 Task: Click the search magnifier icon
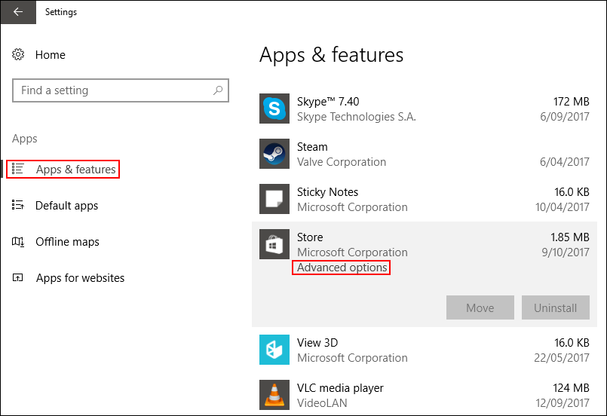(218, 90)
